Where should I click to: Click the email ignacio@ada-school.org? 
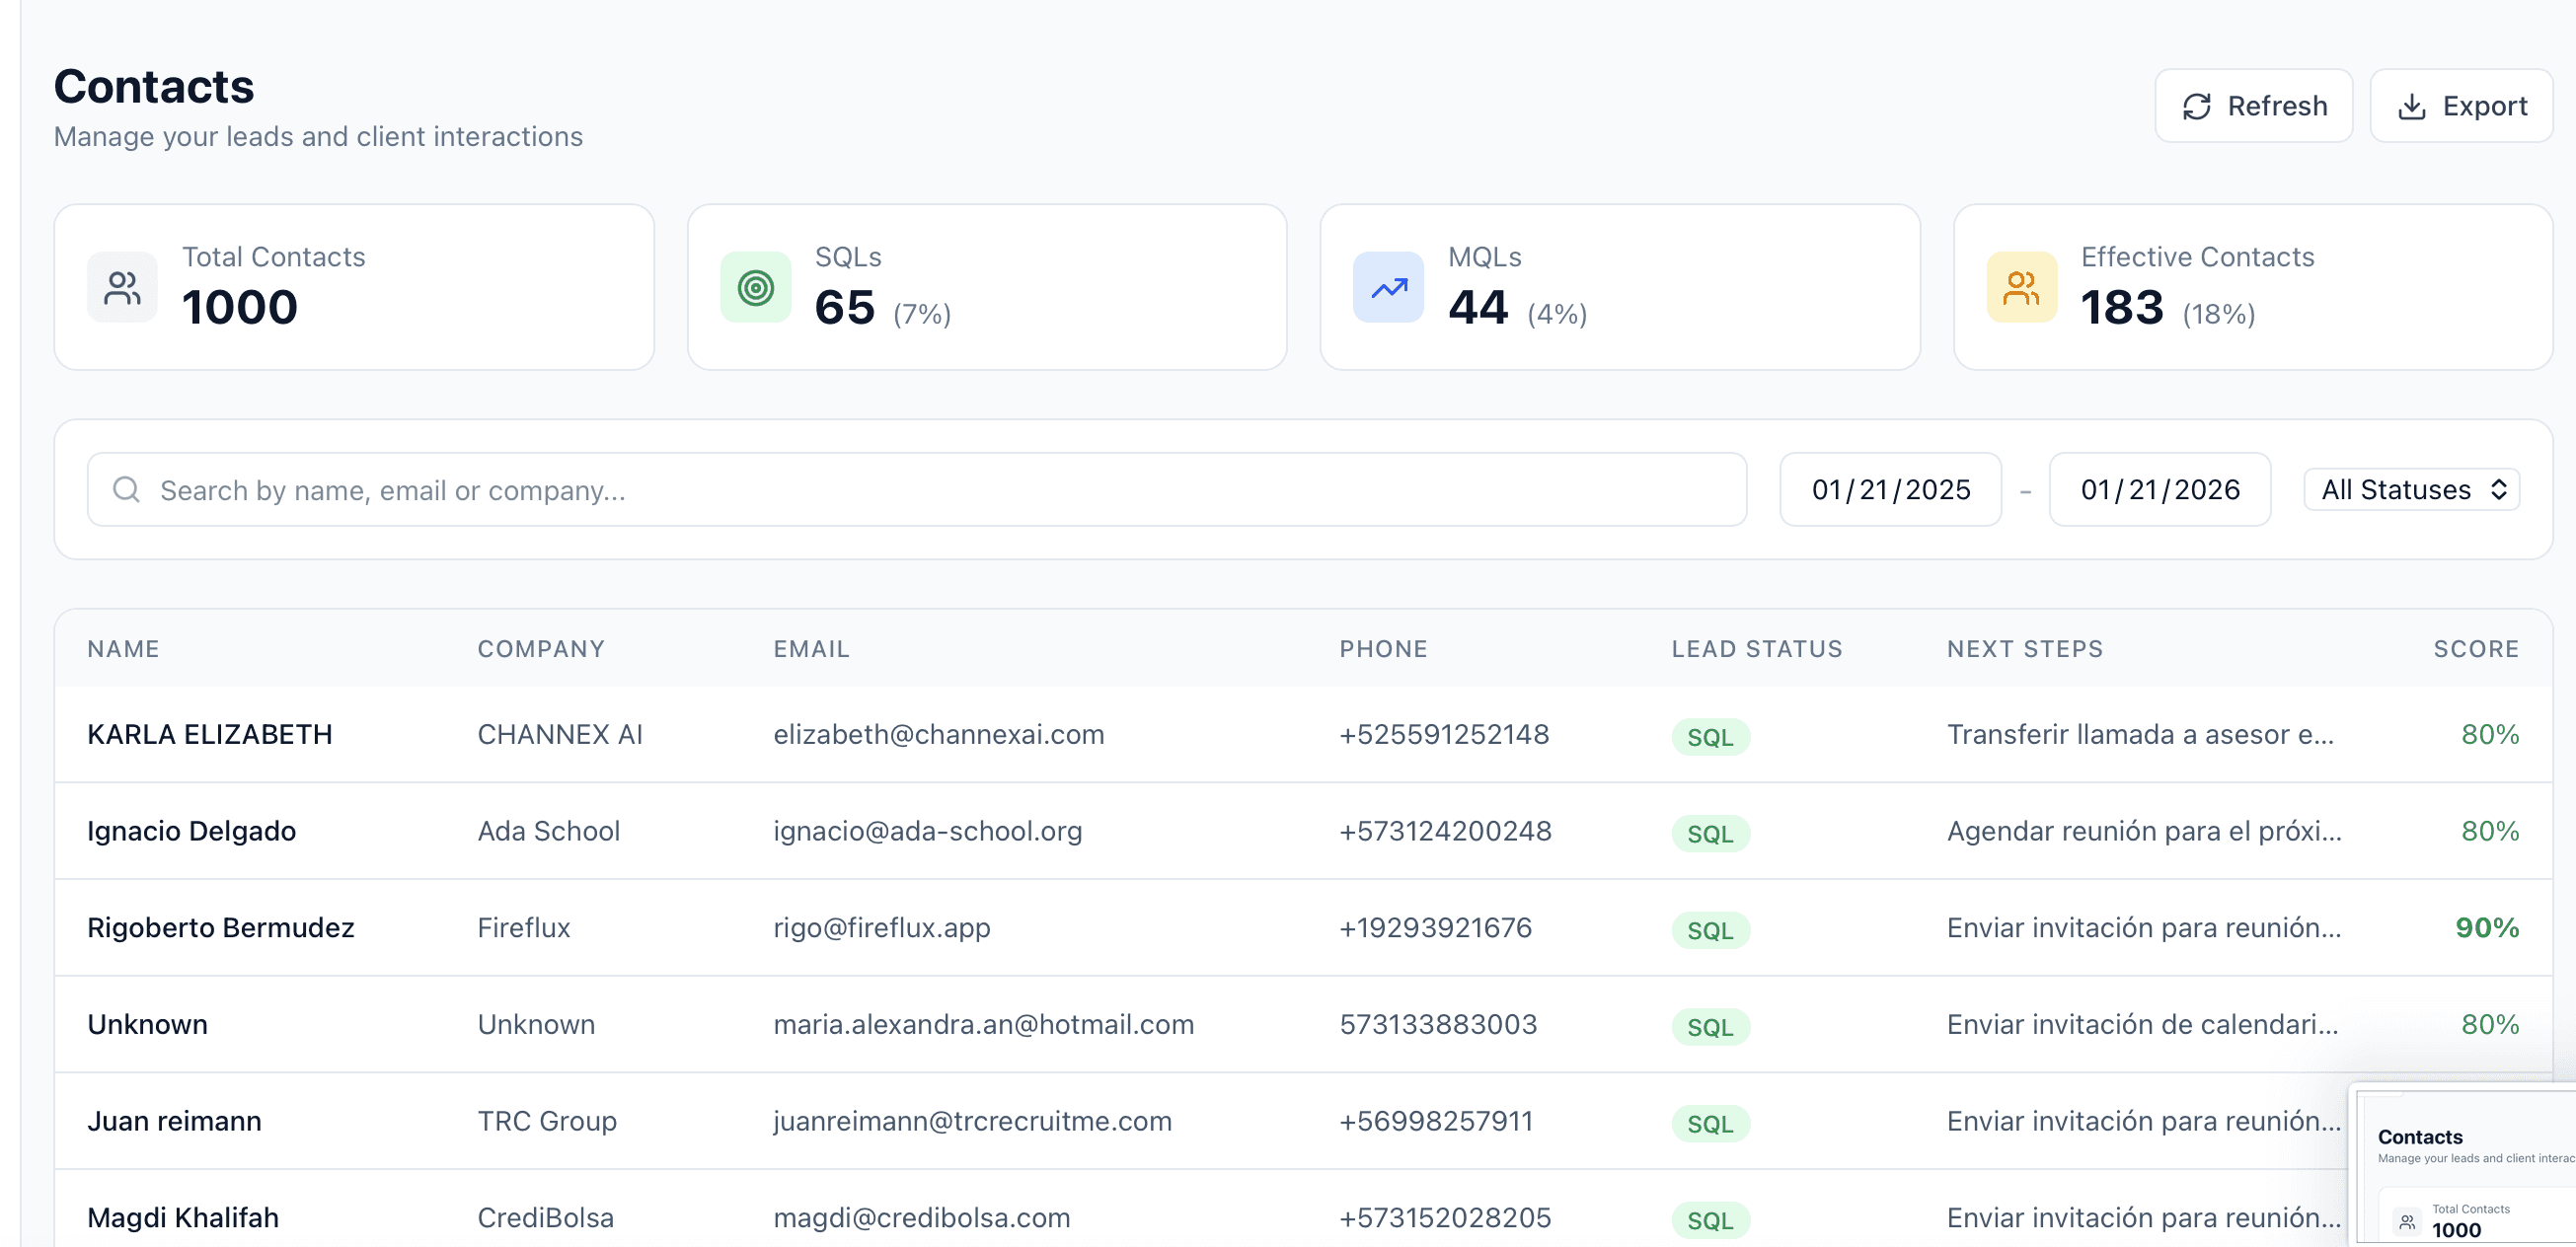(927, 832)
